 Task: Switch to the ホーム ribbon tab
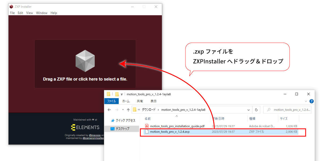point(126,101)
